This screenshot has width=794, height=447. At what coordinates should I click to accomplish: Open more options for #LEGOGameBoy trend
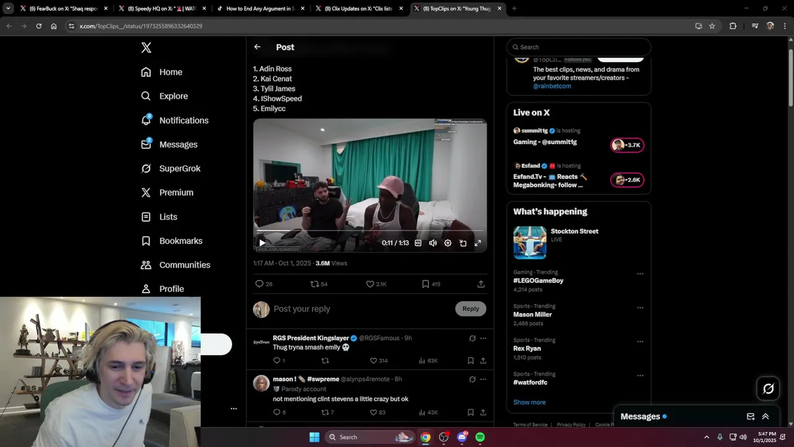pyautogui.click(x=640, y=274)
